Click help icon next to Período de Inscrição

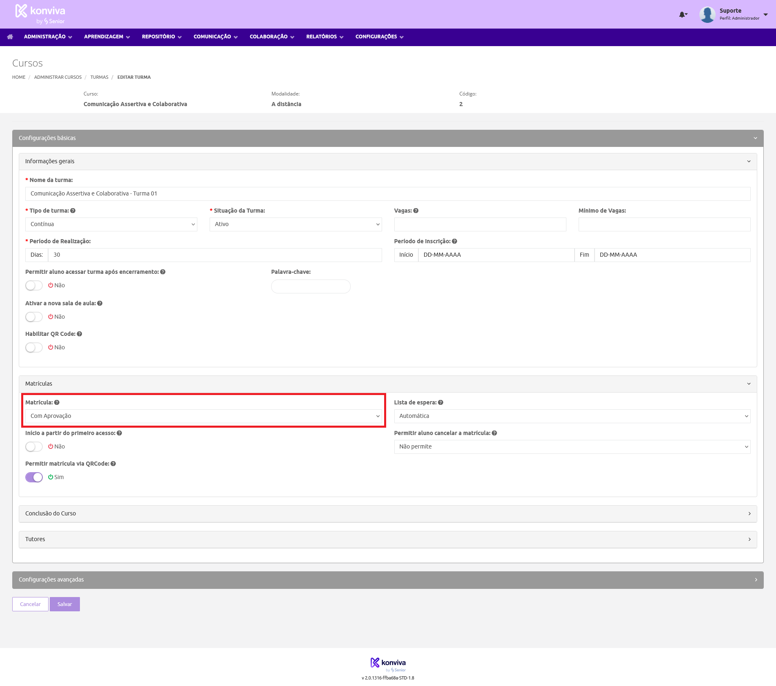(454, 241)
